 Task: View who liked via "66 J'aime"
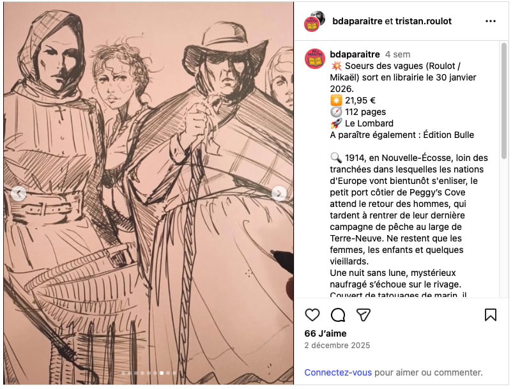(x=325, y=333)
